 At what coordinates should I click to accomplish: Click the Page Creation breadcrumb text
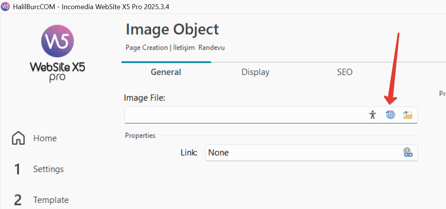tap(146, 48)
